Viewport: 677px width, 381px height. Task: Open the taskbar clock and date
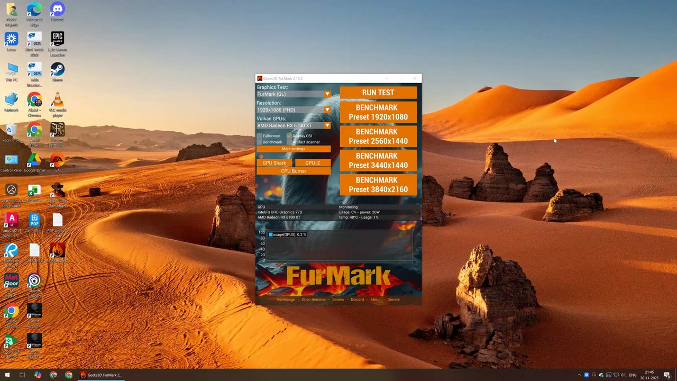click(649, 375)
